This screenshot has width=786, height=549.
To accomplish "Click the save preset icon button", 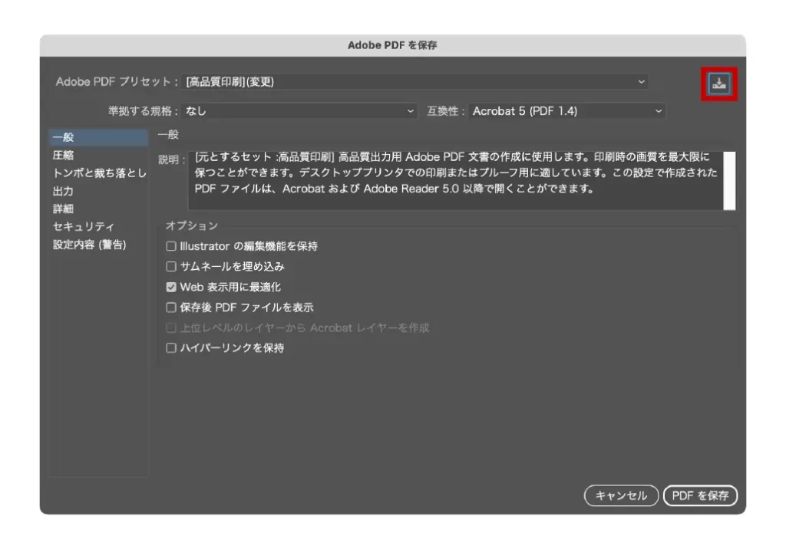I will 718,84.
